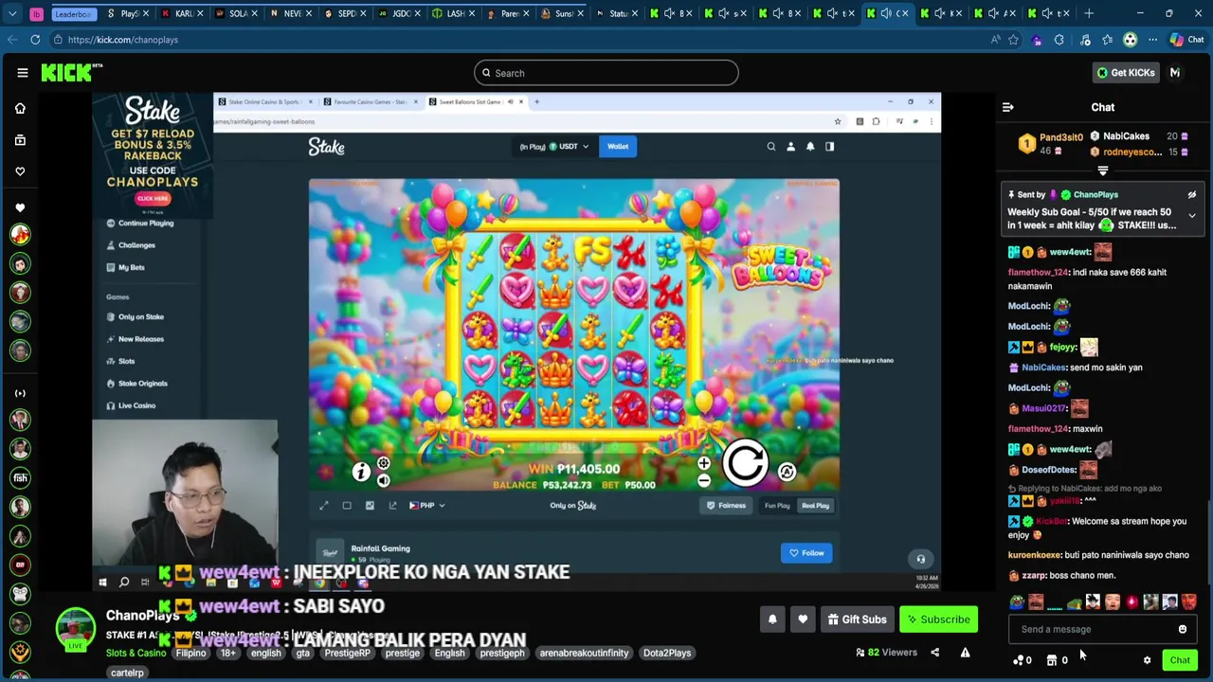The height and width of the screenshot is (682, 1213).
Task: Follow Rainfall Gaming provider
Action: pyautogui.click(x=806, y=553)
